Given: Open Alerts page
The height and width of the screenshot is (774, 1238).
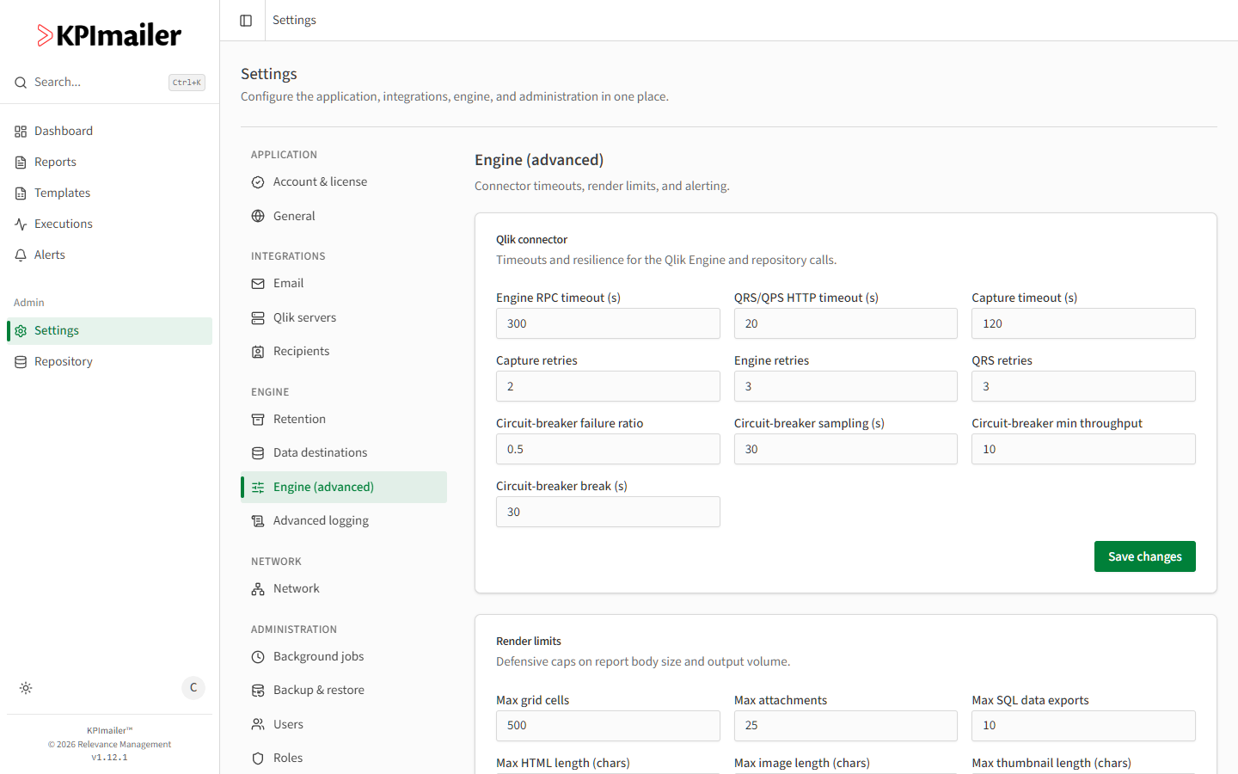Looking at the screenshot, I should (x=109, y=255).
